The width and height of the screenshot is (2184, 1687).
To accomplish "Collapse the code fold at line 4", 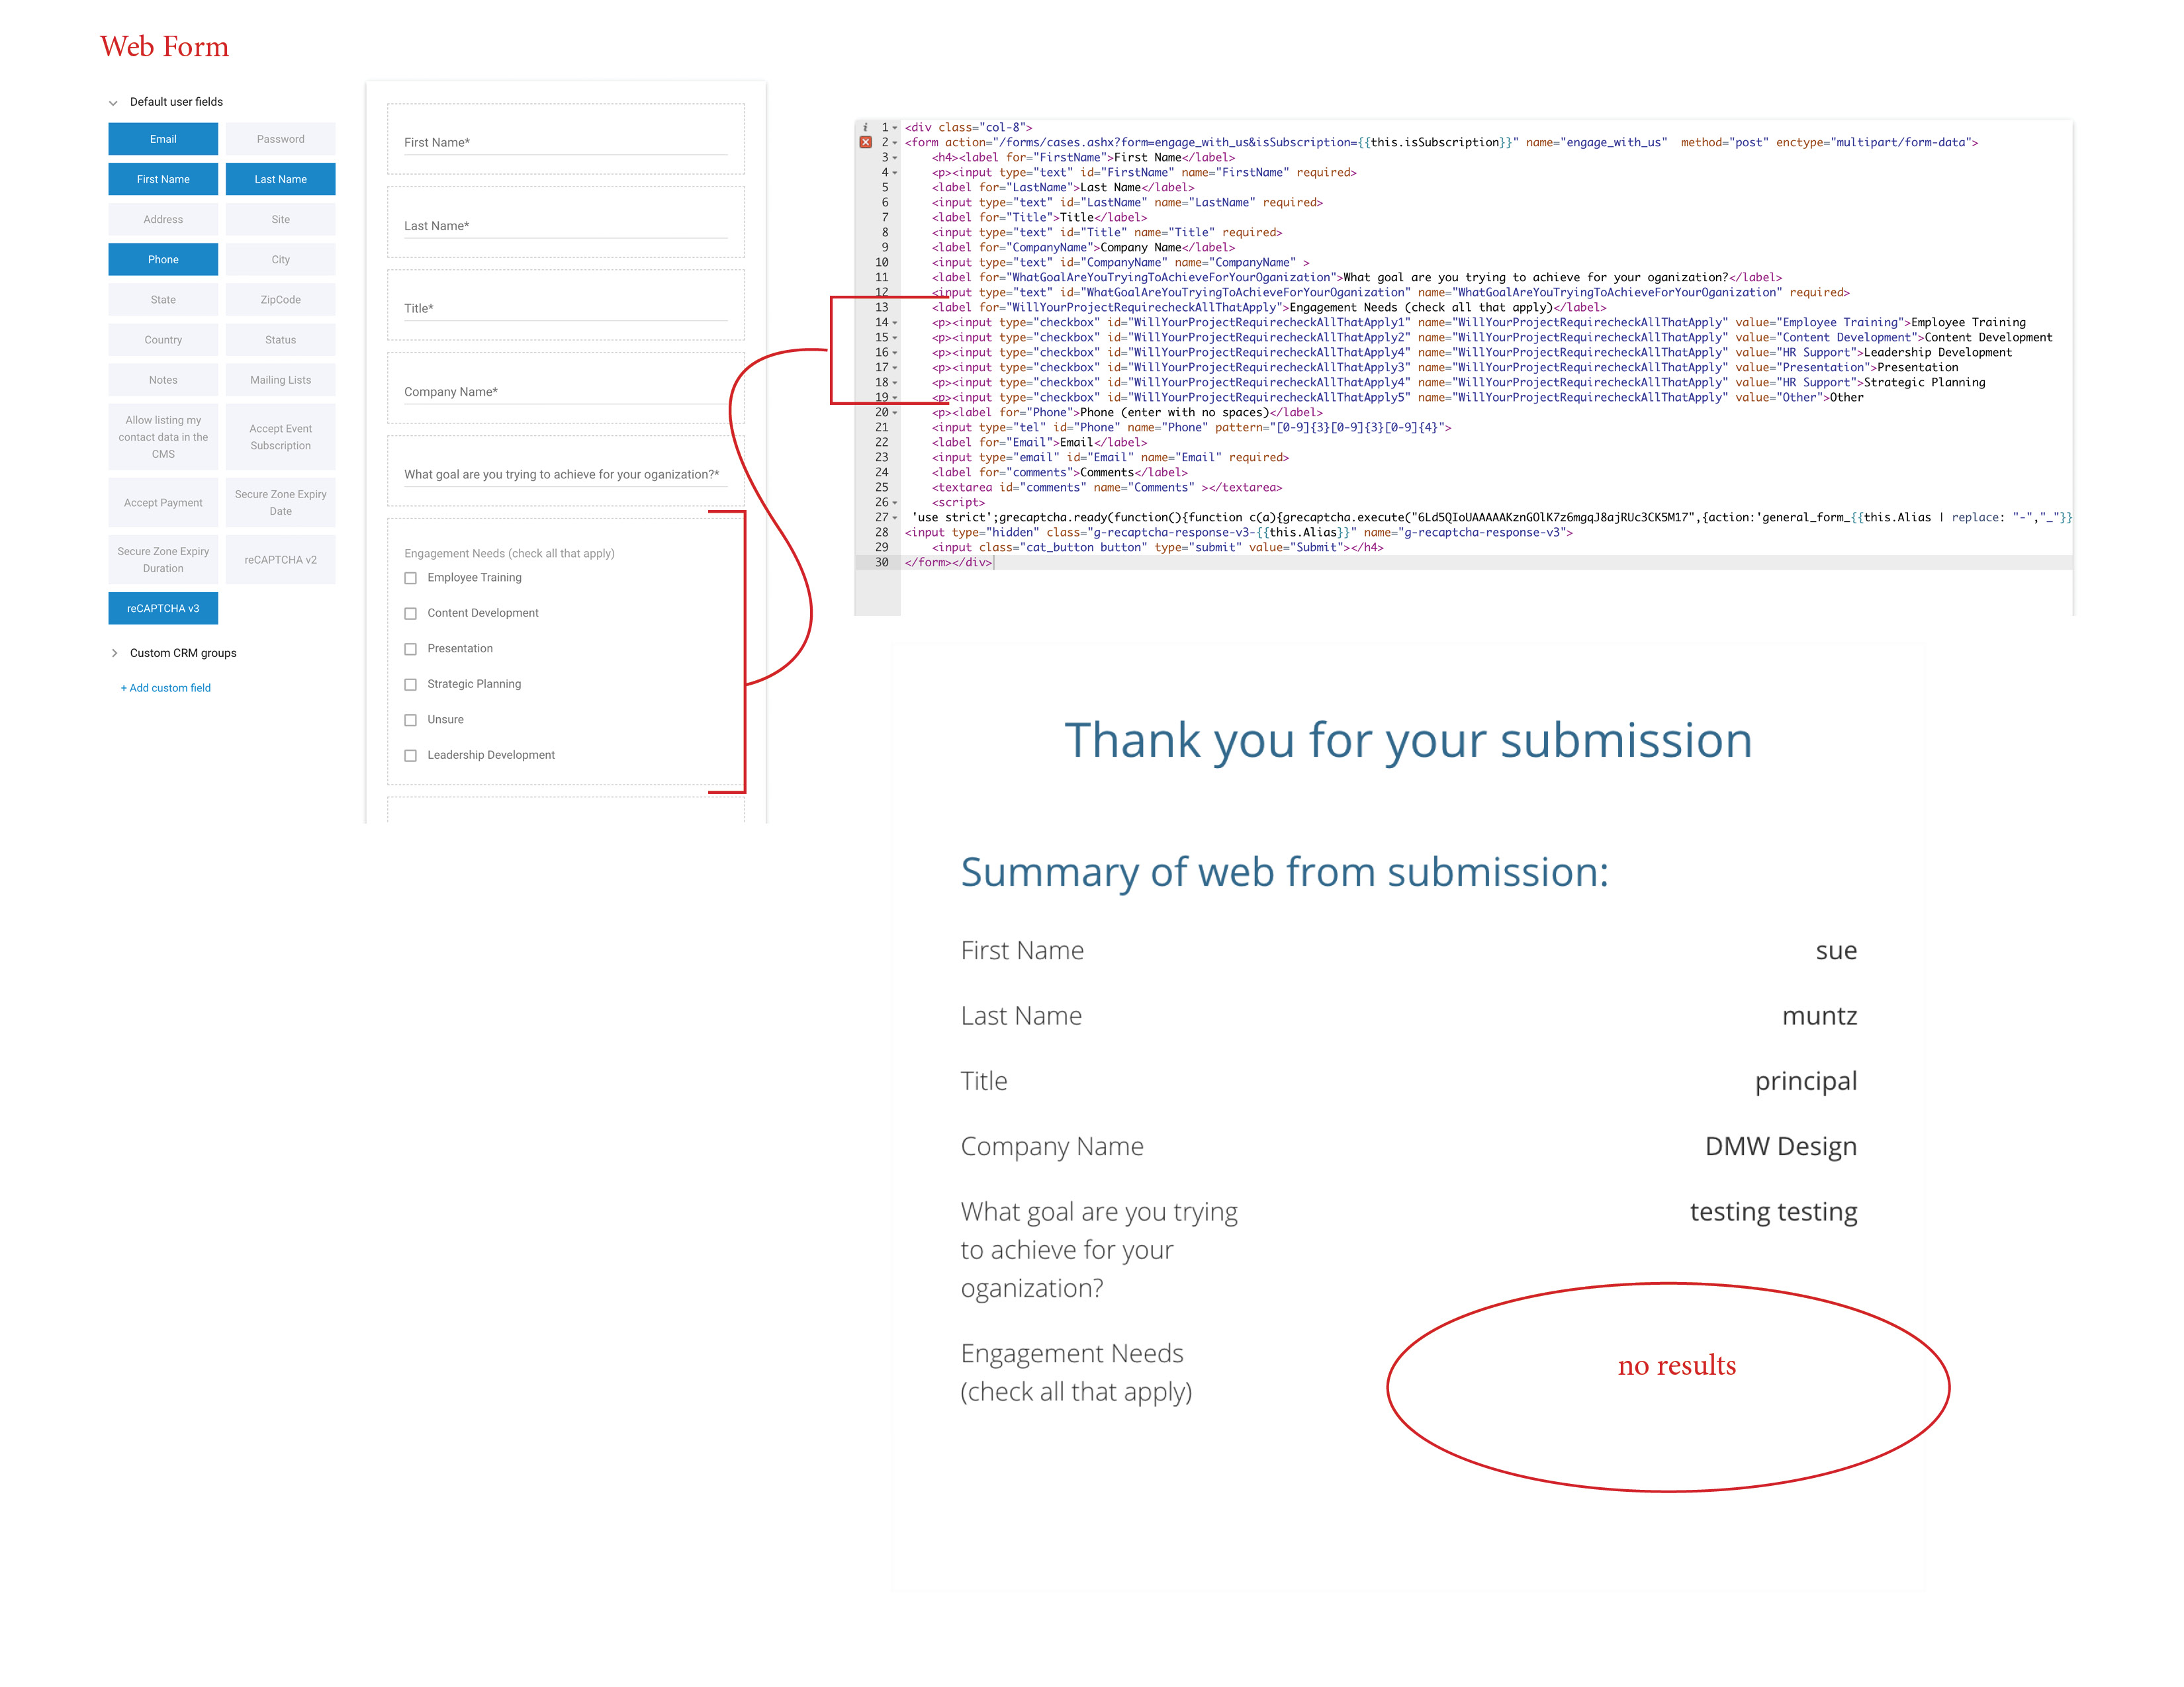I will click(895, 173).
